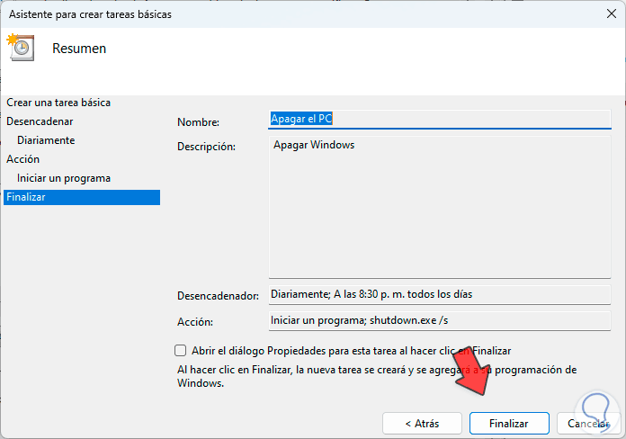The image size is (626, 439).
Task: Click the 'Nombre:' field label
Action: [198, 122]
